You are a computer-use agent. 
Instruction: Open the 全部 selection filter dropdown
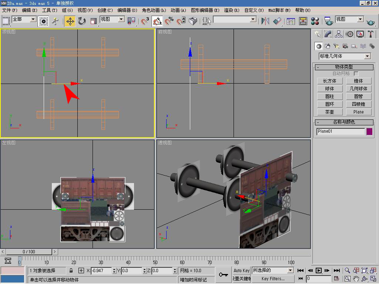pos(33,19)
